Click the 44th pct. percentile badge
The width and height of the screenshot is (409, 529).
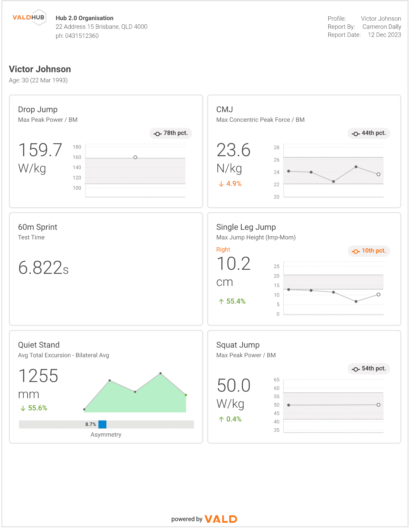(369, 133)
